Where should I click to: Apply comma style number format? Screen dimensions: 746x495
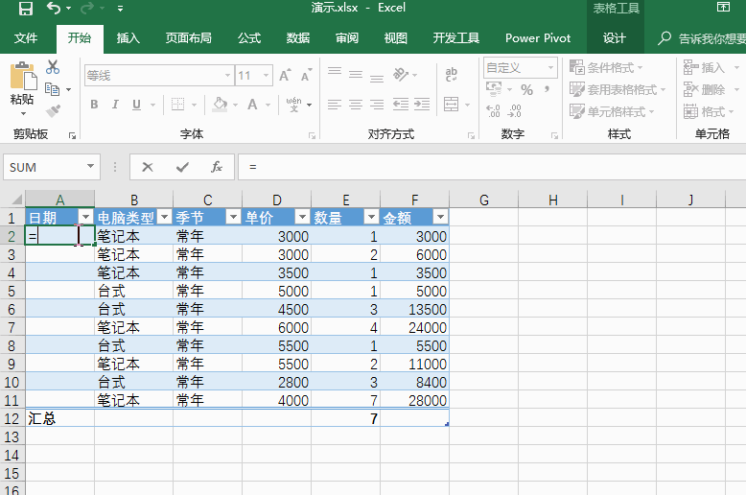pos(548,89)
